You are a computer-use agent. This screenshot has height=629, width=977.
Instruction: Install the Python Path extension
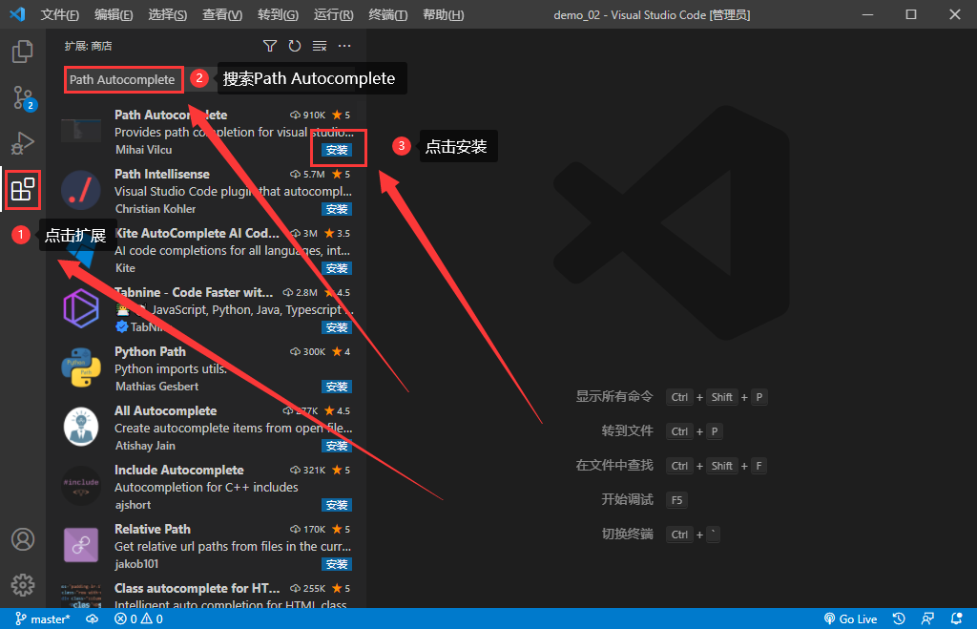coord(337,388)
